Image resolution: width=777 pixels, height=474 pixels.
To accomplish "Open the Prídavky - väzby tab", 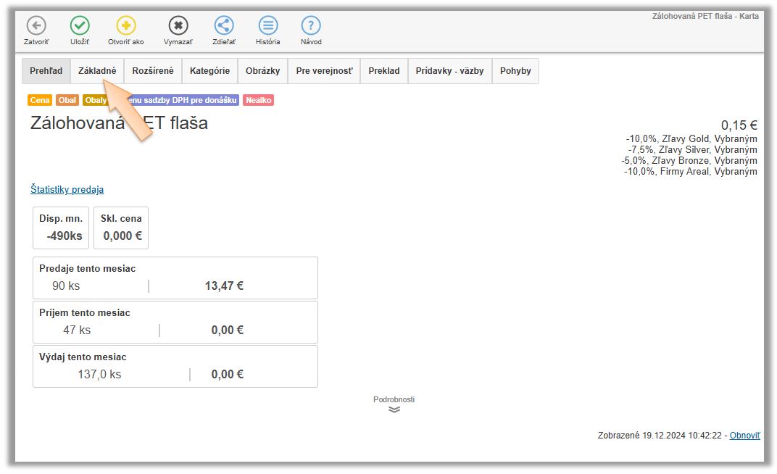I will click(449, 71).
